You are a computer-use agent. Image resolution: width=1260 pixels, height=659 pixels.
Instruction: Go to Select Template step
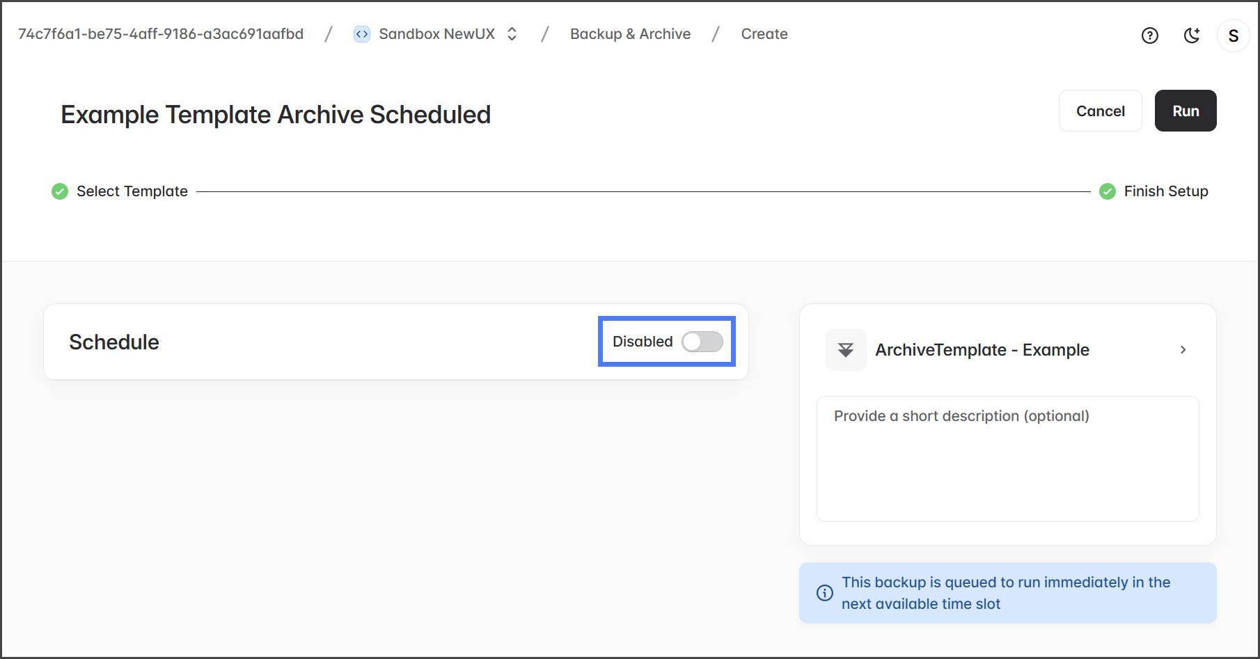(132, 191)
